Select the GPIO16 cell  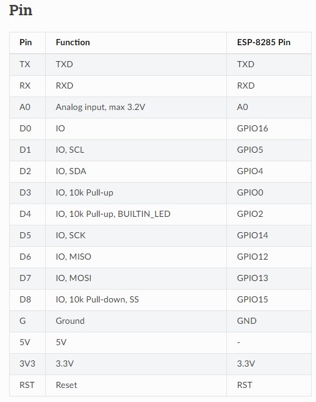point(269,128)
